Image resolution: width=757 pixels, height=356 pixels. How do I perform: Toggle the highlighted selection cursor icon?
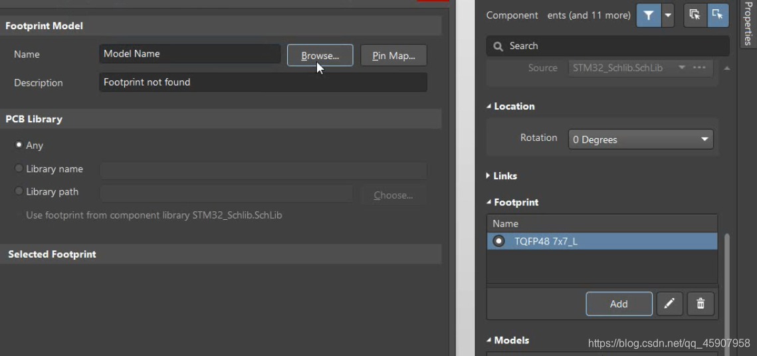[x=718, y=15]
